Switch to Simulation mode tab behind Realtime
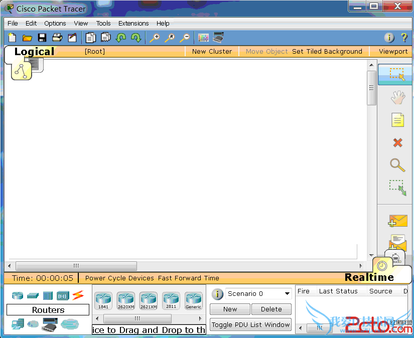414x338 pixels. [396, 257]
